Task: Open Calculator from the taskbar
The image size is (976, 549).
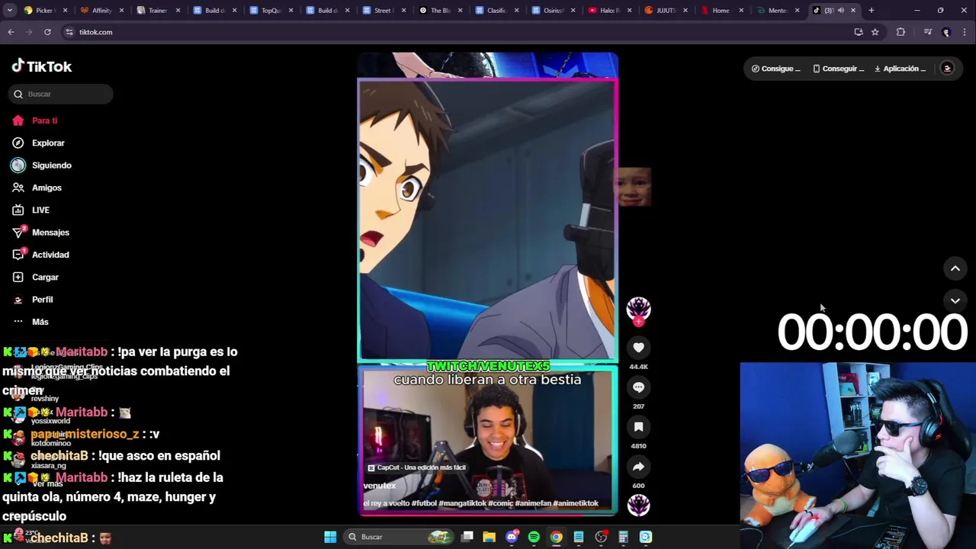Action: point(623,537)
